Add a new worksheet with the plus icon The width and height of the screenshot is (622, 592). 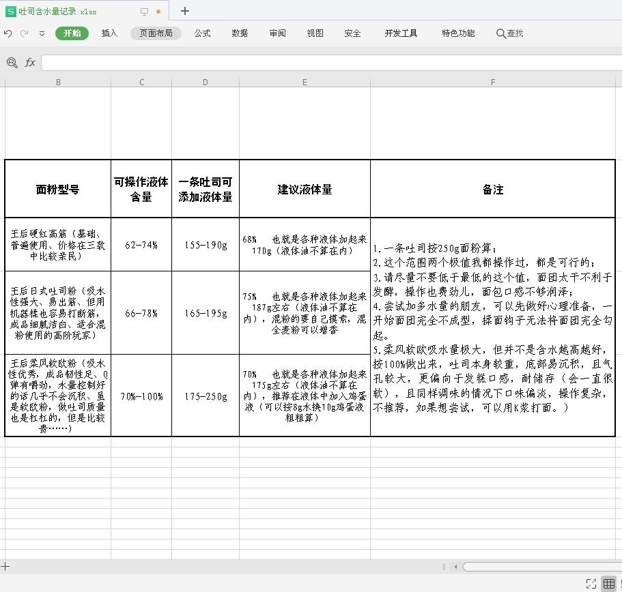(5, 567)
